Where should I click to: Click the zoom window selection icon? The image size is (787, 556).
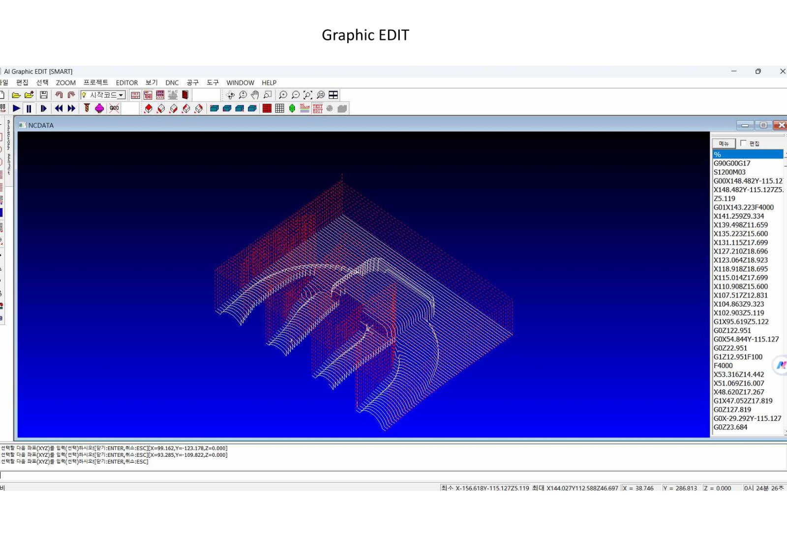[x=268, y=95]
